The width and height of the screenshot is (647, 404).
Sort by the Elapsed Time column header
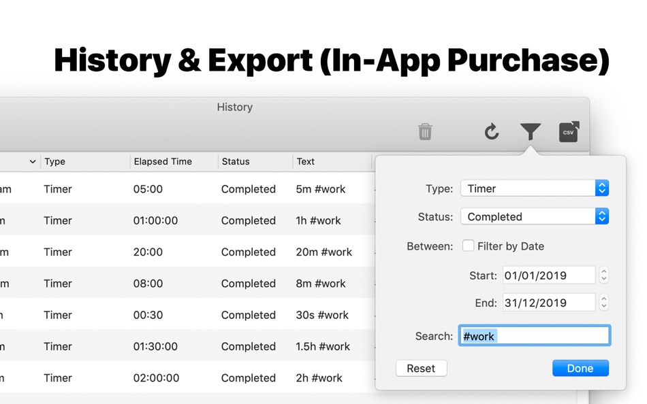click(x=174, y=162)
